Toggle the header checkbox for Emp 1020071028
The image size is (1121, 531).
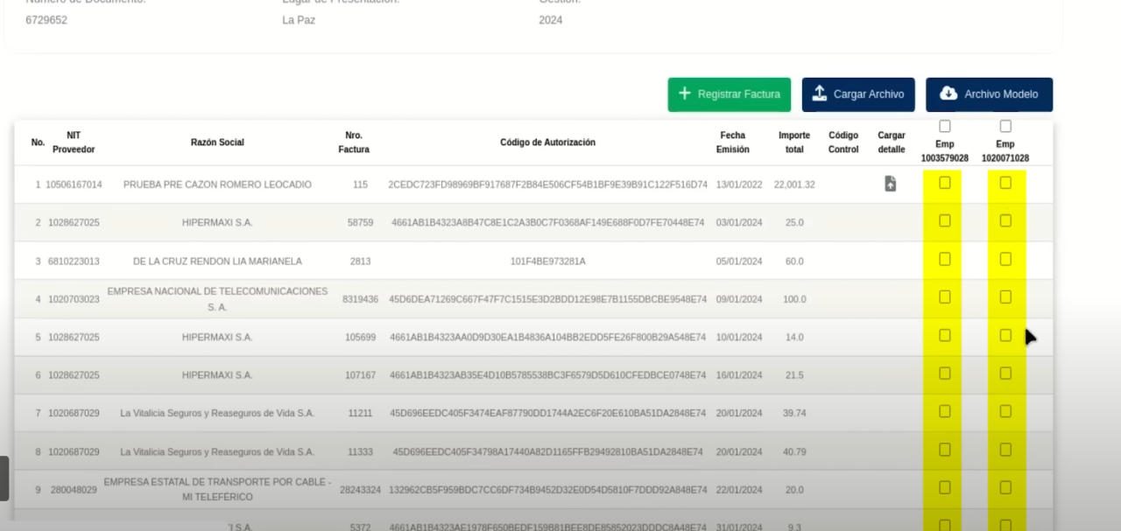1005,126
